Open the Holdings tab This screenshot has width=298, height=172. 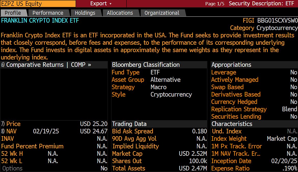pyautogui.click(x=85, y=13)
